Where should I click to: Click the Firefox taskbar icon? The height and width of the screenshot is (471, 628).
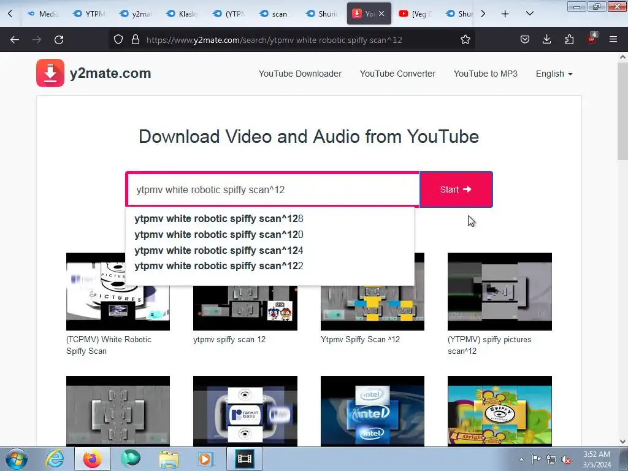[92, 459]
